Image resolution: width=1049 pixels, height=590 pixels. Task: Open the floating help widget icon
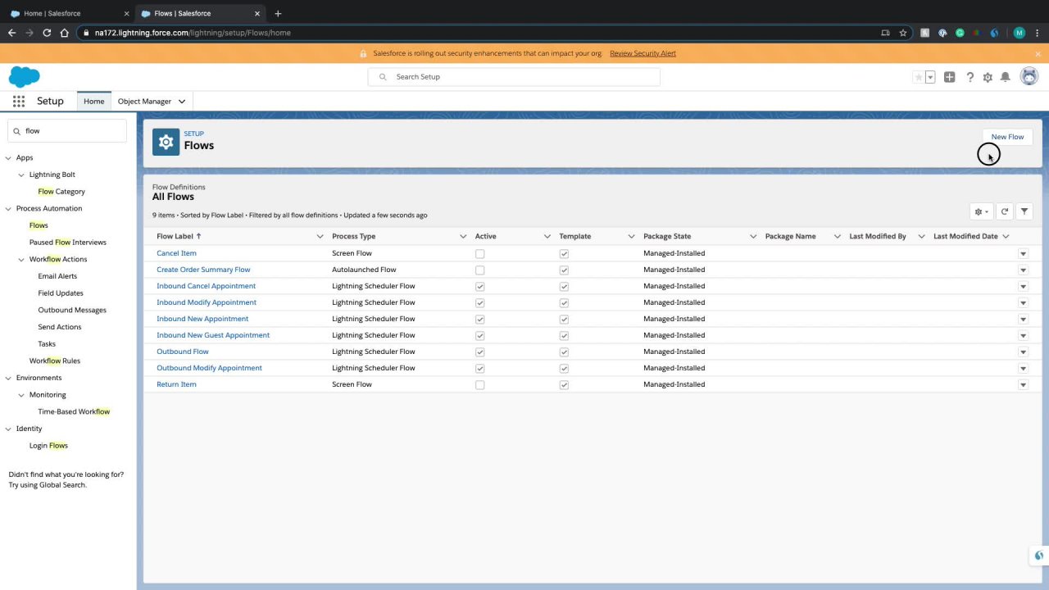pos(1038,556)
